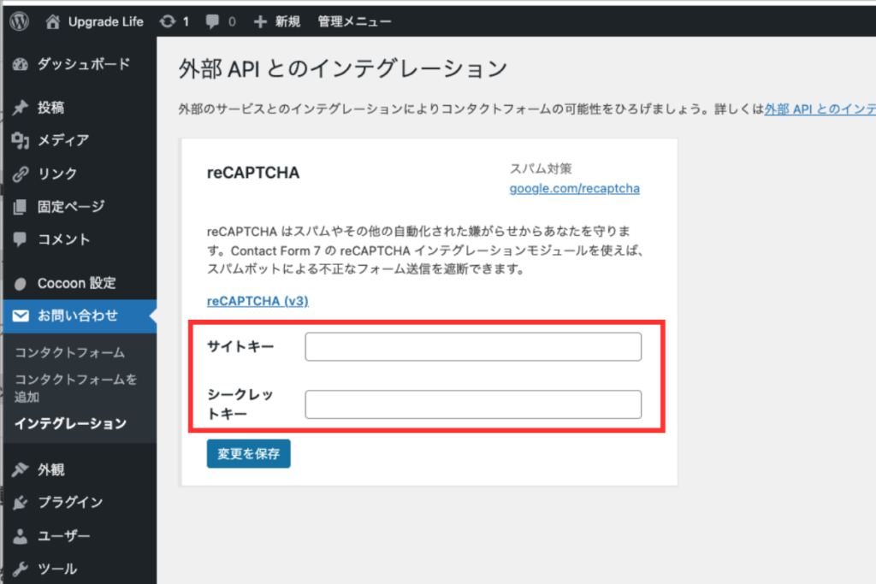
Task: Open the comments bubble icon in admin bar
Action: click(211, 21)
